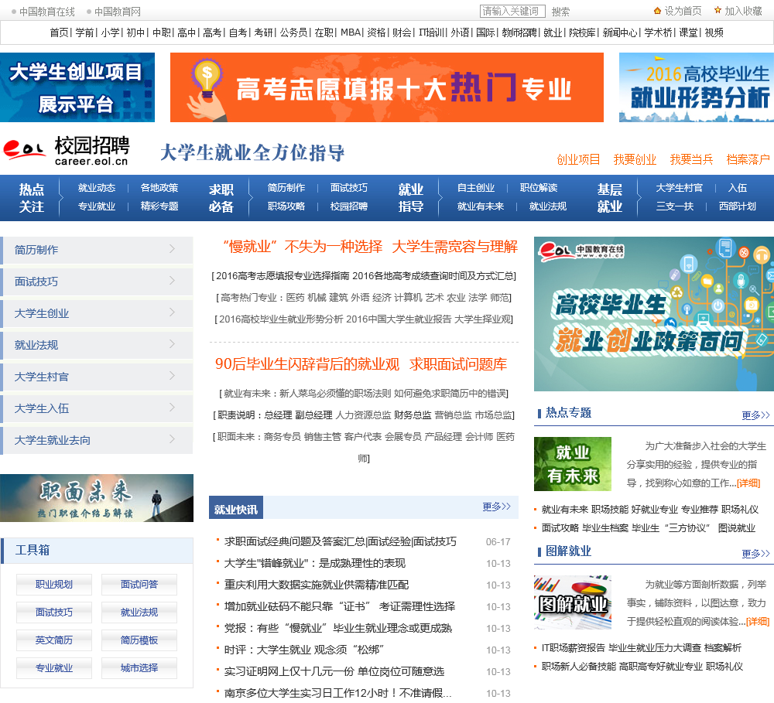Open the “慢就业”不失为一种选择 headline
774x703 pixels.
(x=302, y=246)
